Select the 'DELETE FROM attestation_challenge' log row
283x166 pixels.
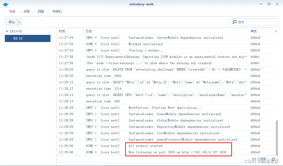click(166, 69)
